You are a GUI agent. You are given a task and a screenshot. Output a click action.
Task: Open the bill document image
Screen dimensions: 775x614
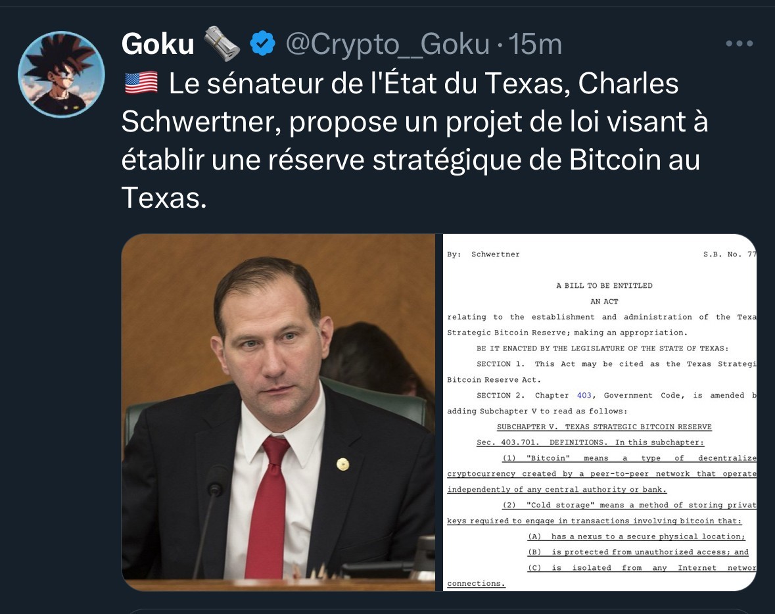pyautogui.click(x=599, y=412)
